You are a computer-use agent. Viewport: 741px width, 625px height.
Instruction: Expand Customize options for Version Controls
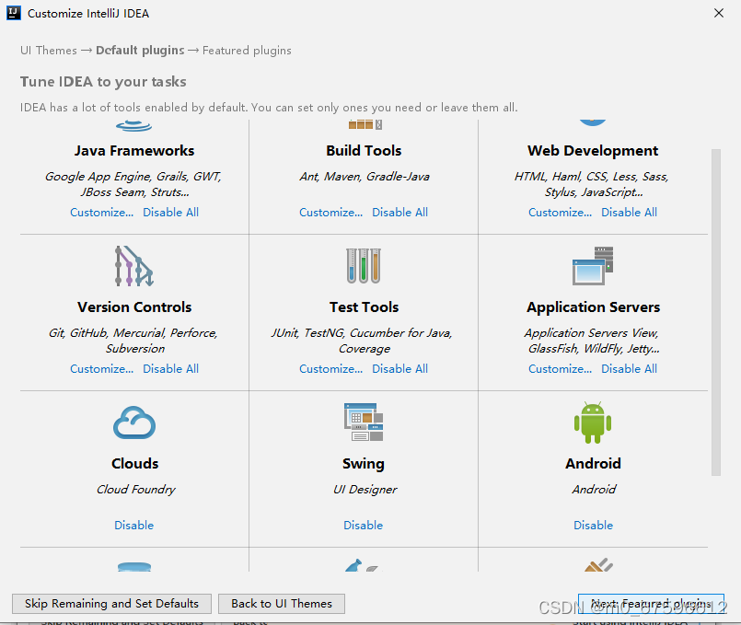(x=101, y=369)
